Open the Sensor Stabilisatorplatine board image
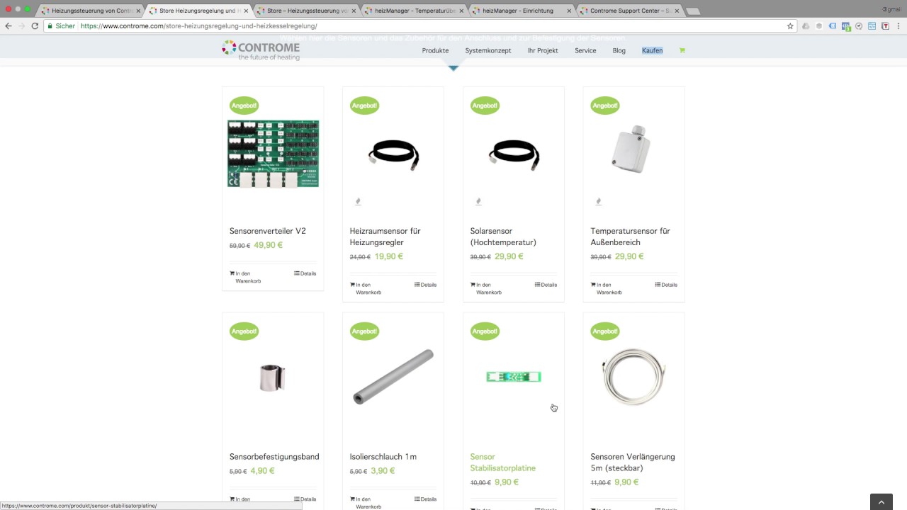Screen dimensions: 907x510 click(x=514, y=377)
